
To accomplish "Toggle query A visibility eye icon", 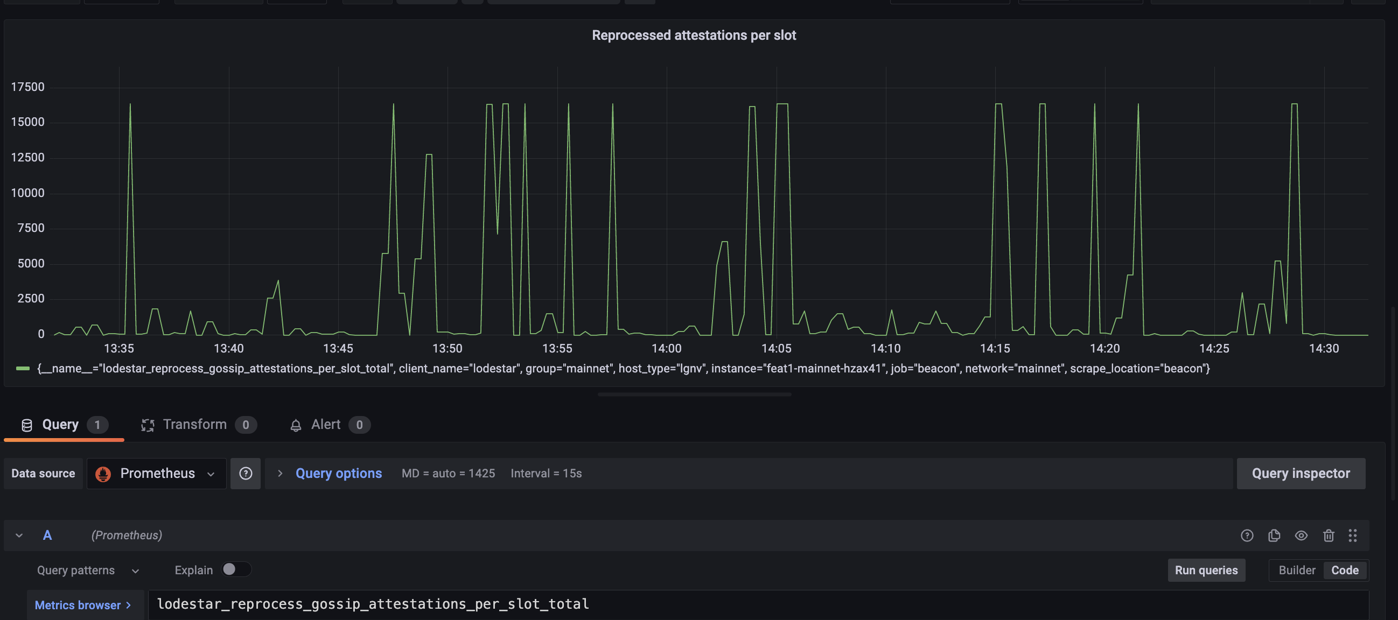I will click(x=1301, y=536).
